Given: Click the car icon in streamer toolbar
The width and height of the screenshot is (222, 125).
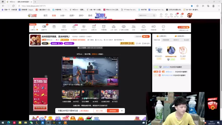Looking at the screenshot, I should point(113,26).
